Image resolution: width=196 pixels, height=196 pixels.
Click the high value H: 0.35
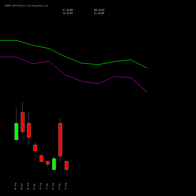99,10
